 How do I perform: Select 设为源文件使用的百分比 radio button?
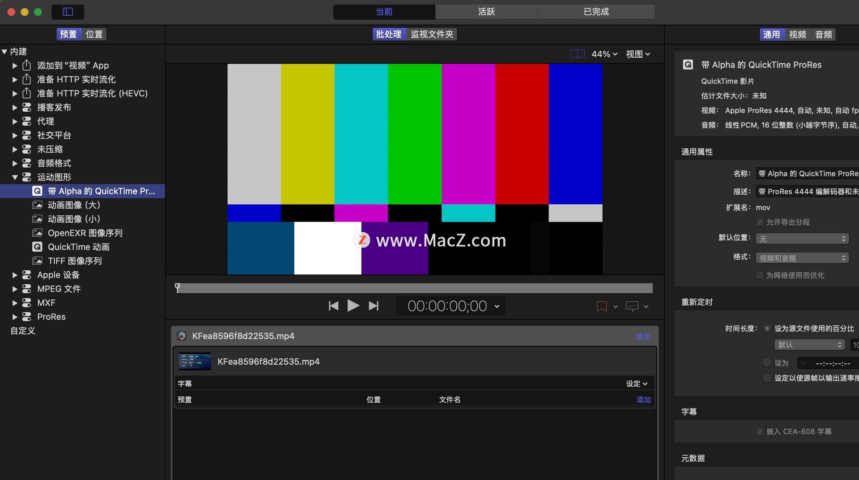(x=767, y=328)
